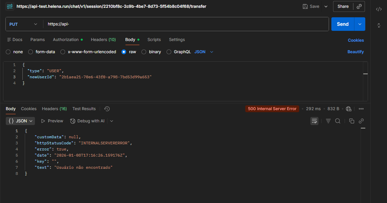This screenshot has width=387, height=203.
Task: Toggle word wrap in response body
Action: coord(314,121)
